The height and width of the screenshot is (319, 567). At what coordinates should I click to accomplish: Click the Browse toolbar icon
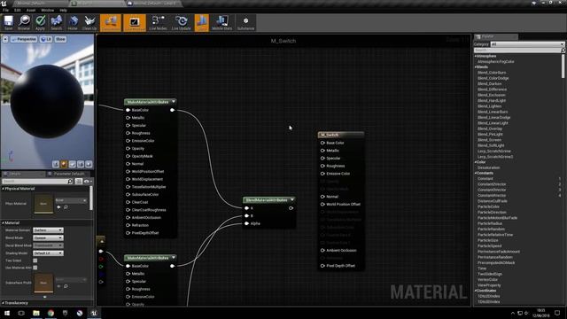[x=24, y=22]
